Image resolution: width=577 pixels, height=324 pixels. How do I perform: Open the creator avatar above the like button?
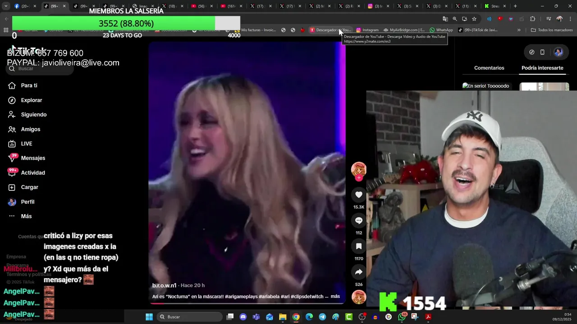pos(359,169)
